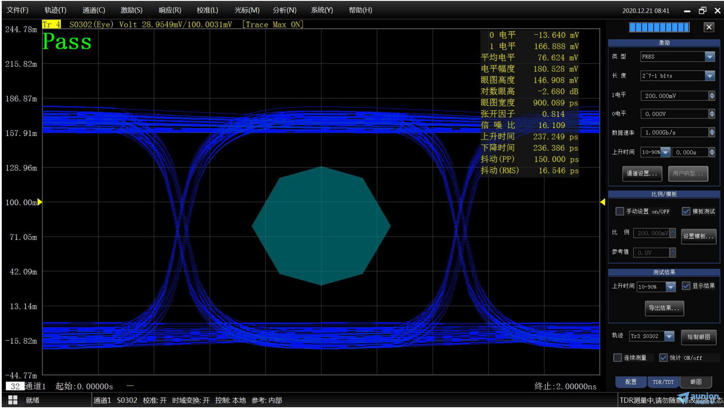Click the 0电平 value input field

[675, 114]
